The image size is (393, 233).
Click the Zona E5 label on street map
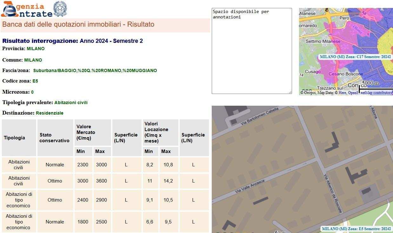click(x=356, y=229)
